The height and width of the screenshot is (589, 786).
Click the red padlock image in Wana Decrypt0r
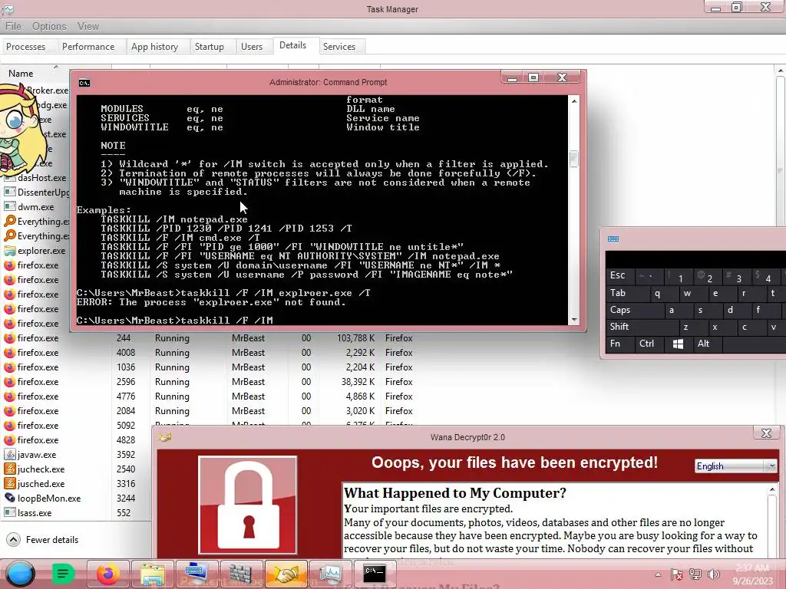click(x=248, y=505)
